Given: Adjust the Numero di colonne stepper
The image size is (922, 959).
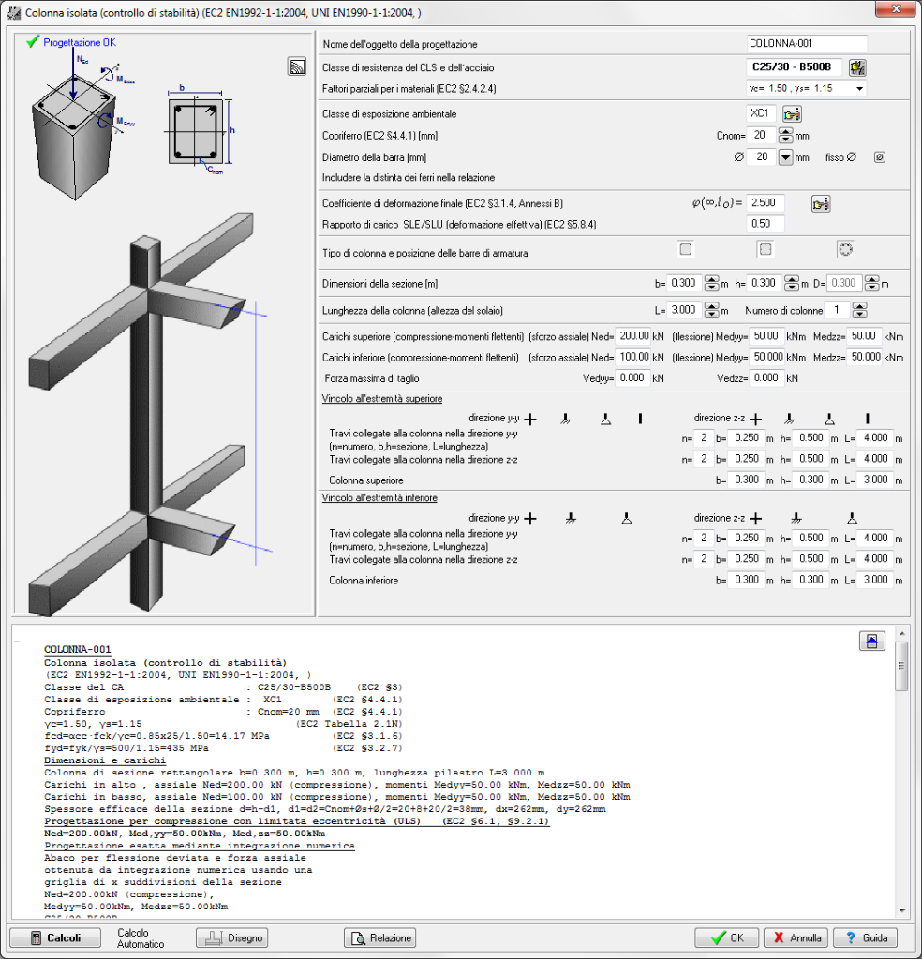Looking at the screenshot, I should tap(859, 310).
